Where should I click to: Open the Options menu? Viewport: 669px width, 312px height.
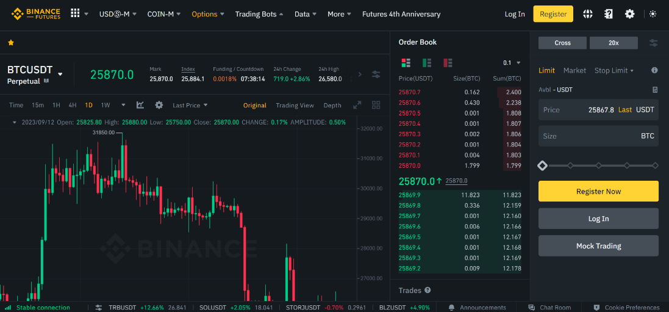pos(208,14)
